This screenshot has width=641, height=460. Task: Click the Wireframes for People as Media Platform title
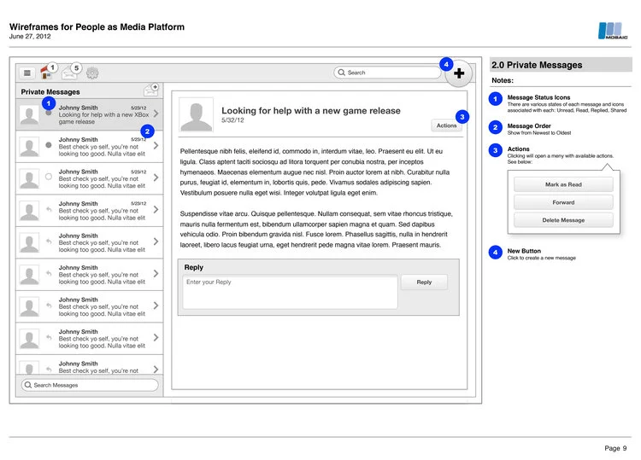97,27
